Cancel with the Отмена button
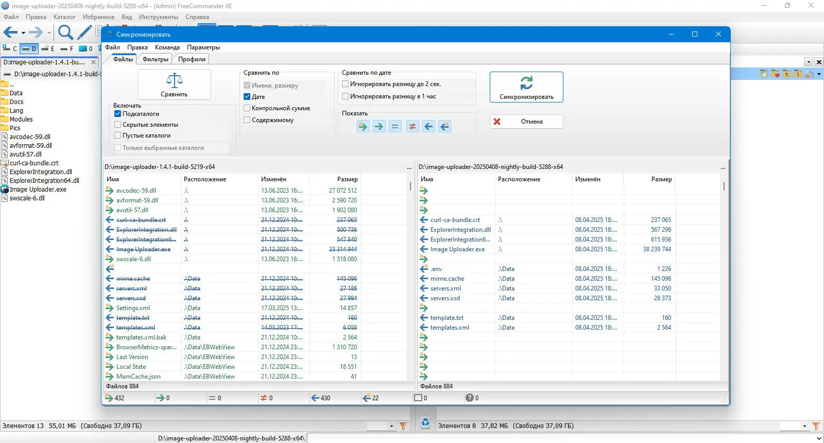The width and height of the screenshot is (824, 443). (x=526, y=122)
